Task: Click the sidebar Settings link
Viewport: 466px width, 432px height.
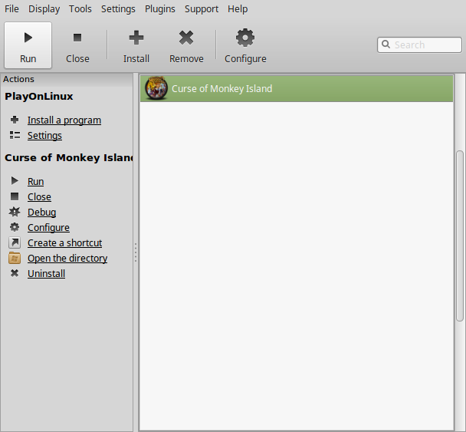Action: 44,136
